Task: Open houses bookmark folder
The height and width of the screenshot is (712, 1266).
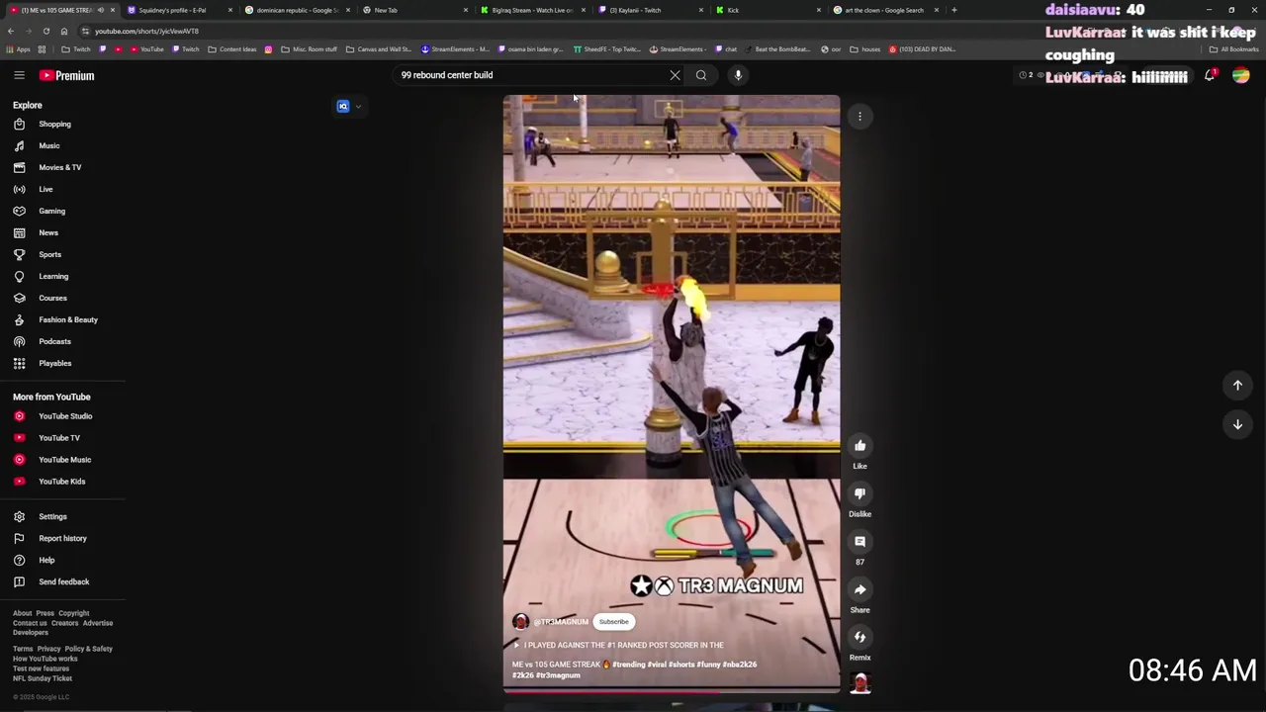Action: click(x=865, y=49)
